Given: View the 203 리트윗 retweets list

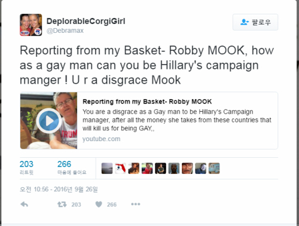Looking at the screenshot, I should click(x=26, y=167).
